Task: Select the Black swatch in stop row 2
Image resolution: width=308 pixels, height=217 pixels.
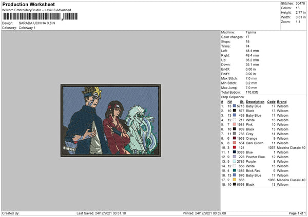Action: (235, 111)
